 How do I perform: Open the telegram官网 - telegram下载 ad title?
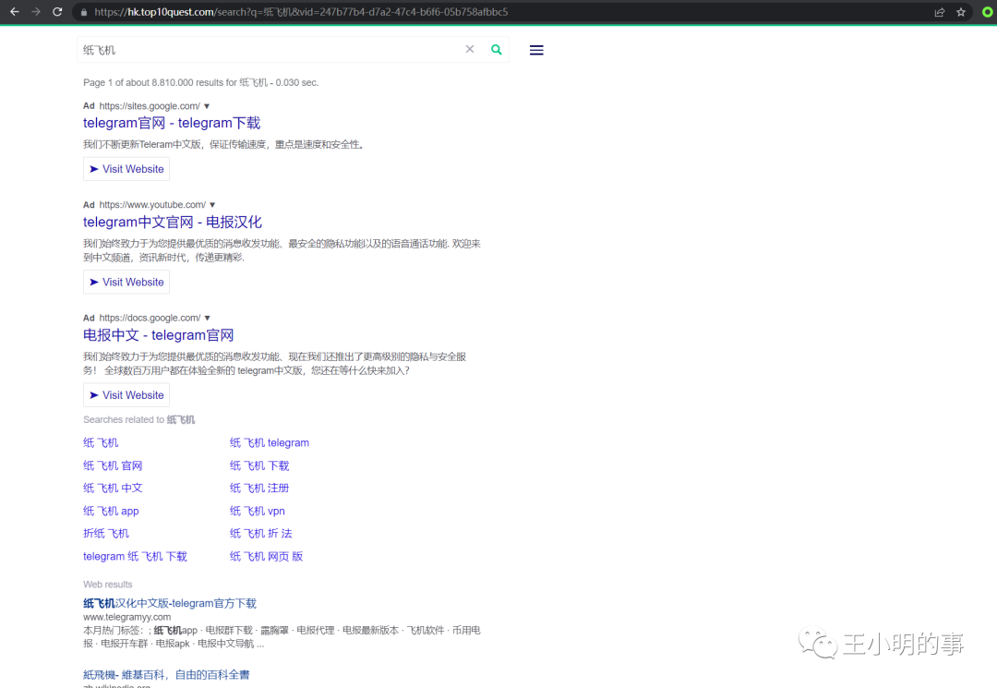pyautogui.click(x=172, y=123)
